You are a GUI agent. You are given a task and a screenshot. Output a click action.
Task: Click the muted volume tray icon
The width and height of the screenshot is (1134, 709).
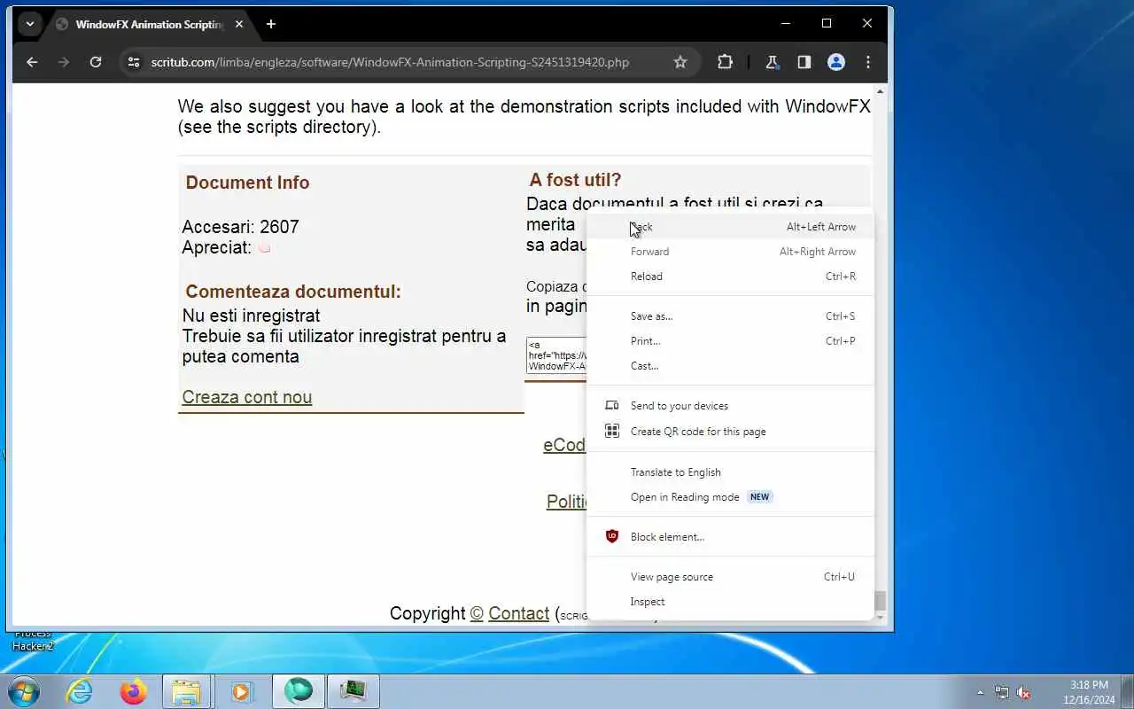(x=1023, y=692)
